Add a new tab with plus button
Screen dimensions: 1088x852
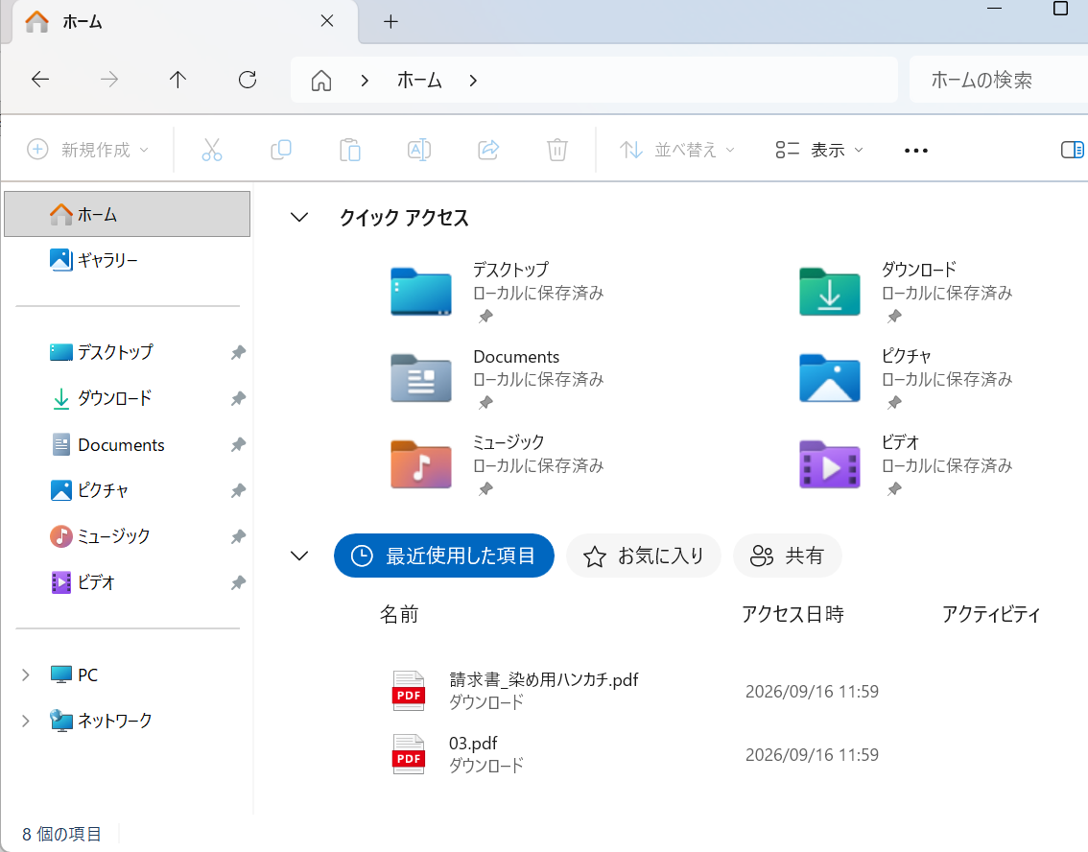point(390,21)
